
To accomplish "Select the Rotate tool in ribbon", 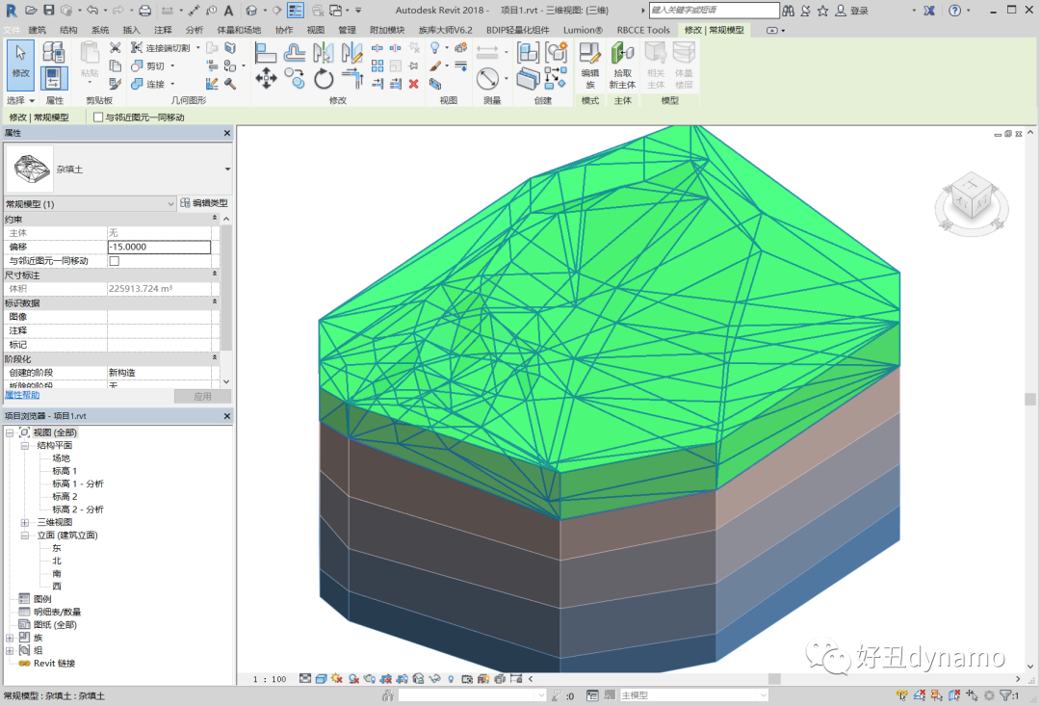I will coord(324,79).
